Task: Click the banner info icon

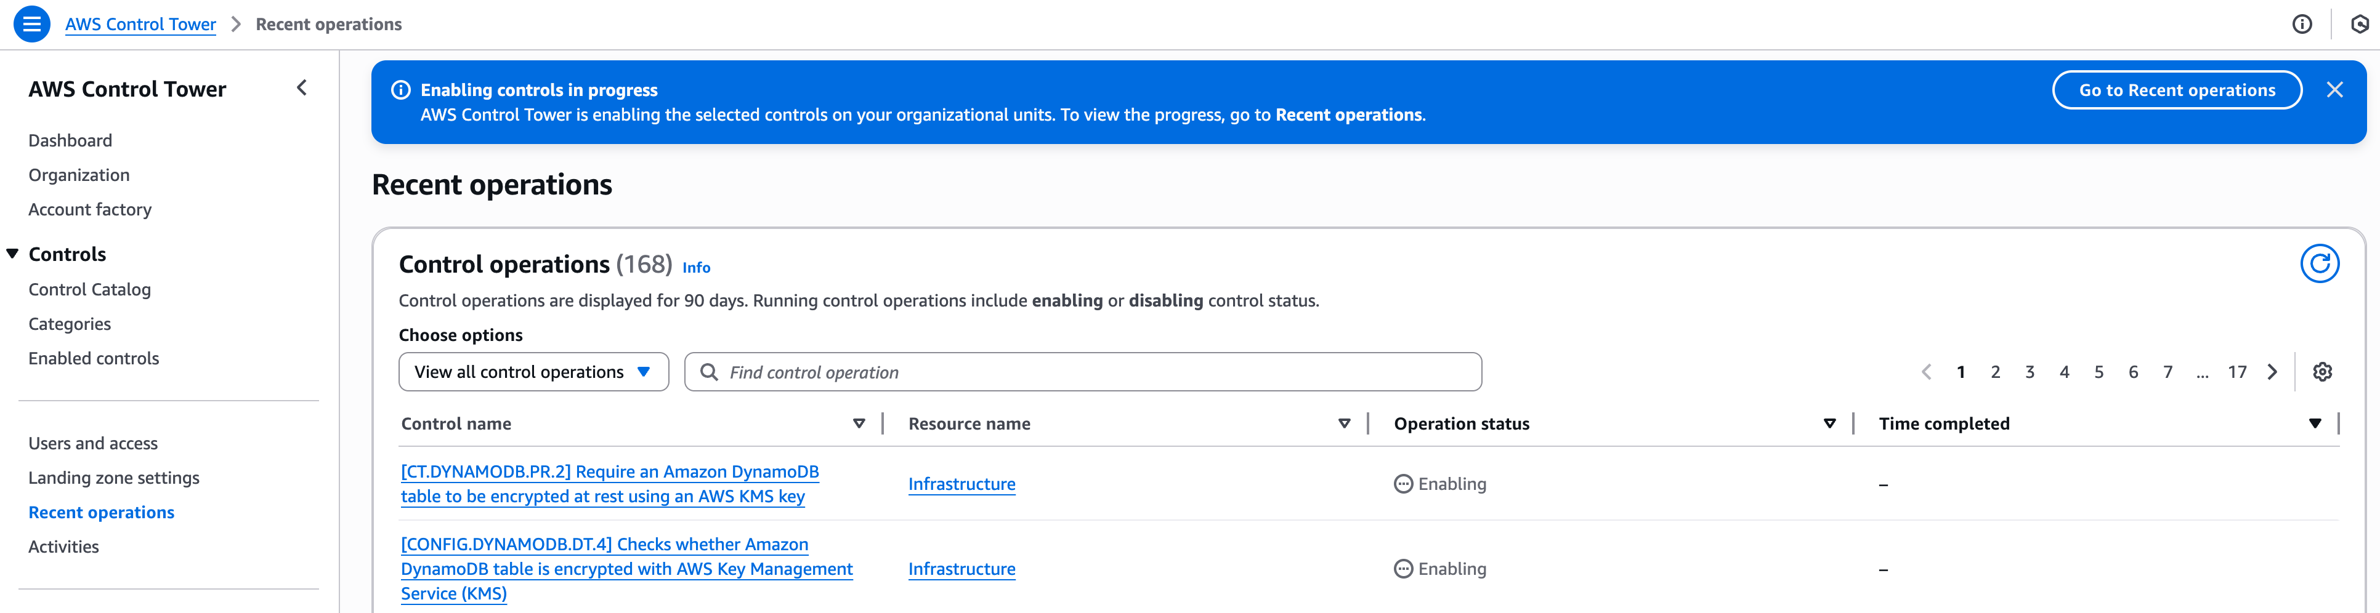Action: [401, 90]
